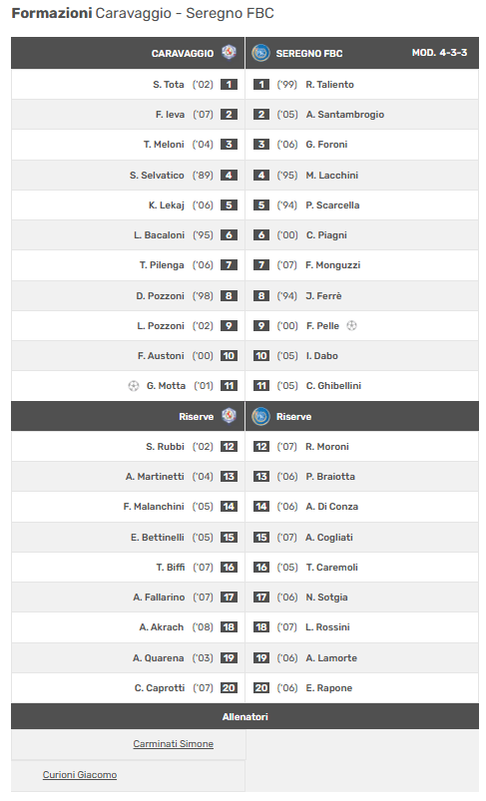486x801 pixels.
Task: Click the Caravaggio crest in Riserve header
Action: [x=229, y=416]
